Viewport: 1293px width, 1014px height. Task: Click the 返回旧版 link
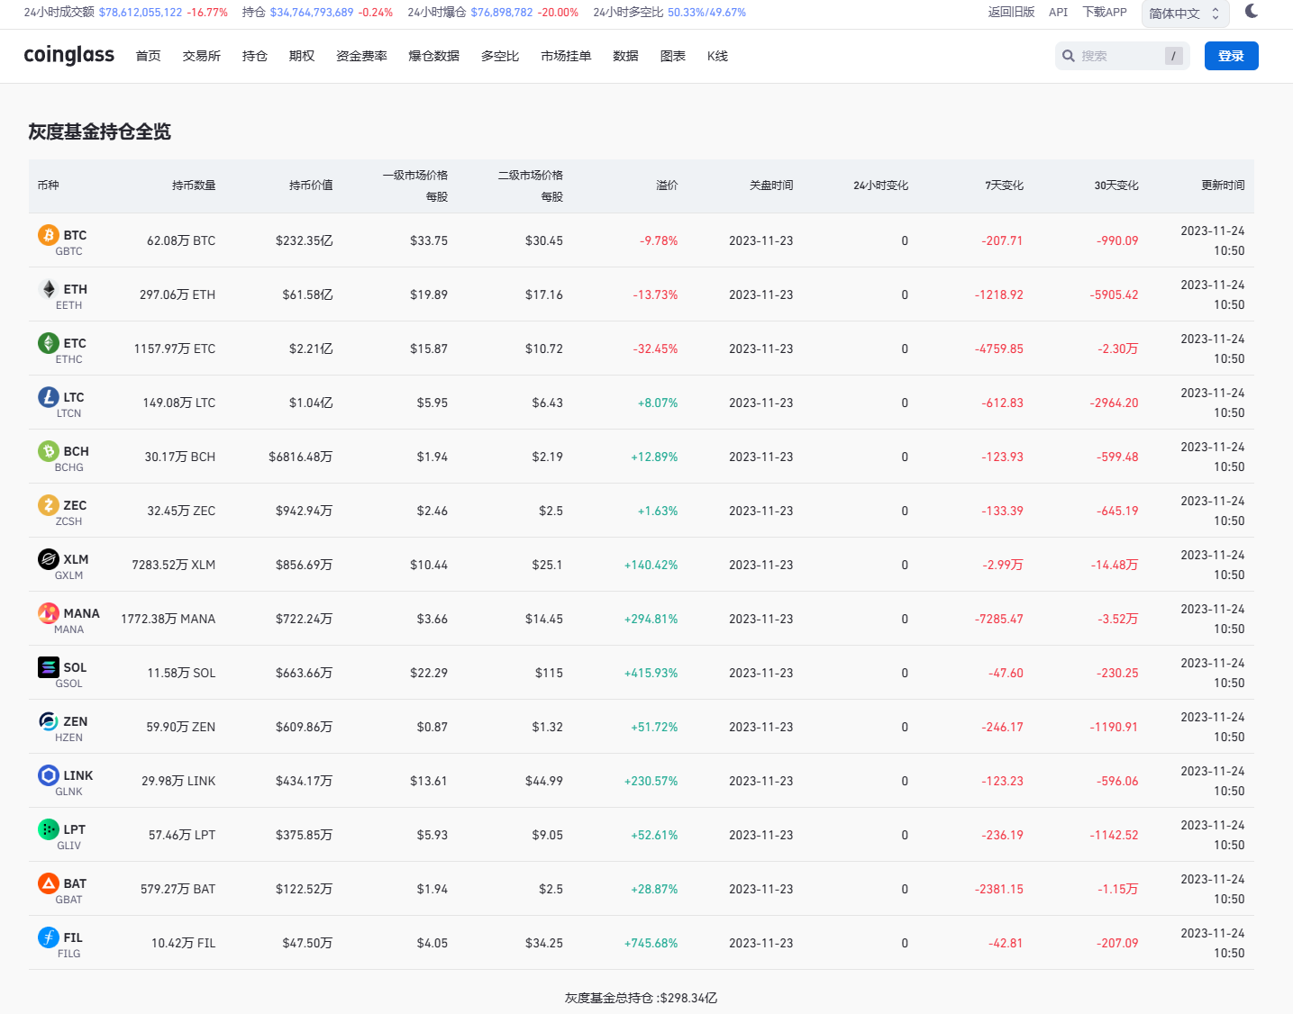click(x=1011, y=12)
